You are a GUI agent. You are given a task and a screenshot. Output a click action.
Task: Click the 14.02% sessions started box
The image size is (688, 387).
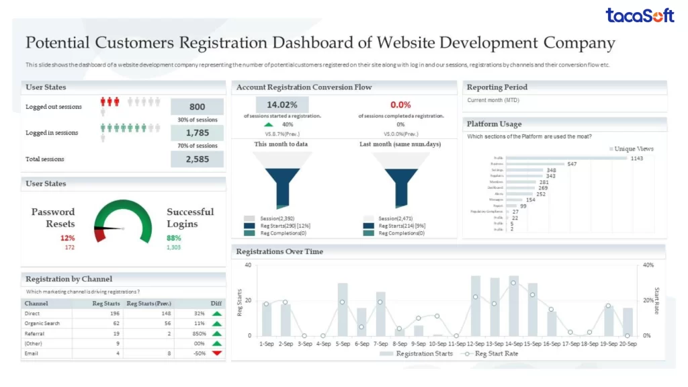point(282,105)
